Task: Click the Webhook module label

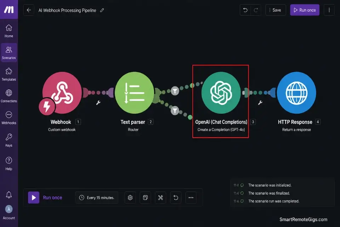Action: pyautogui.click(x=61, y=122)
